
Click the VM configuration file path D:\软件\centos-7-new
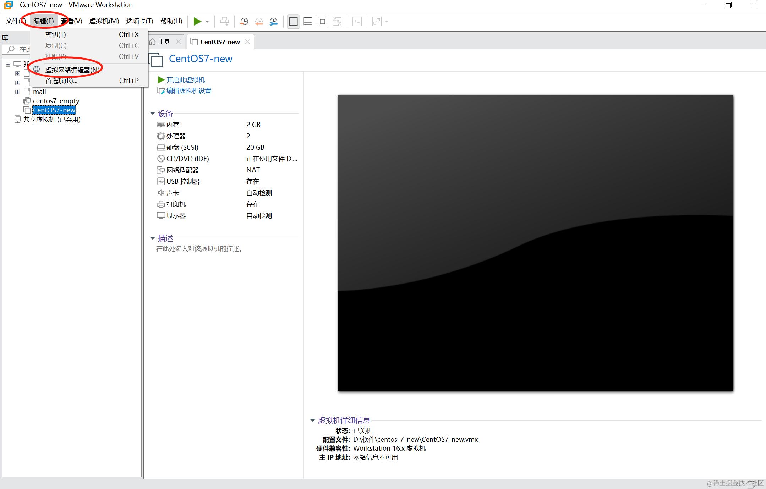(x=415, y=439)
